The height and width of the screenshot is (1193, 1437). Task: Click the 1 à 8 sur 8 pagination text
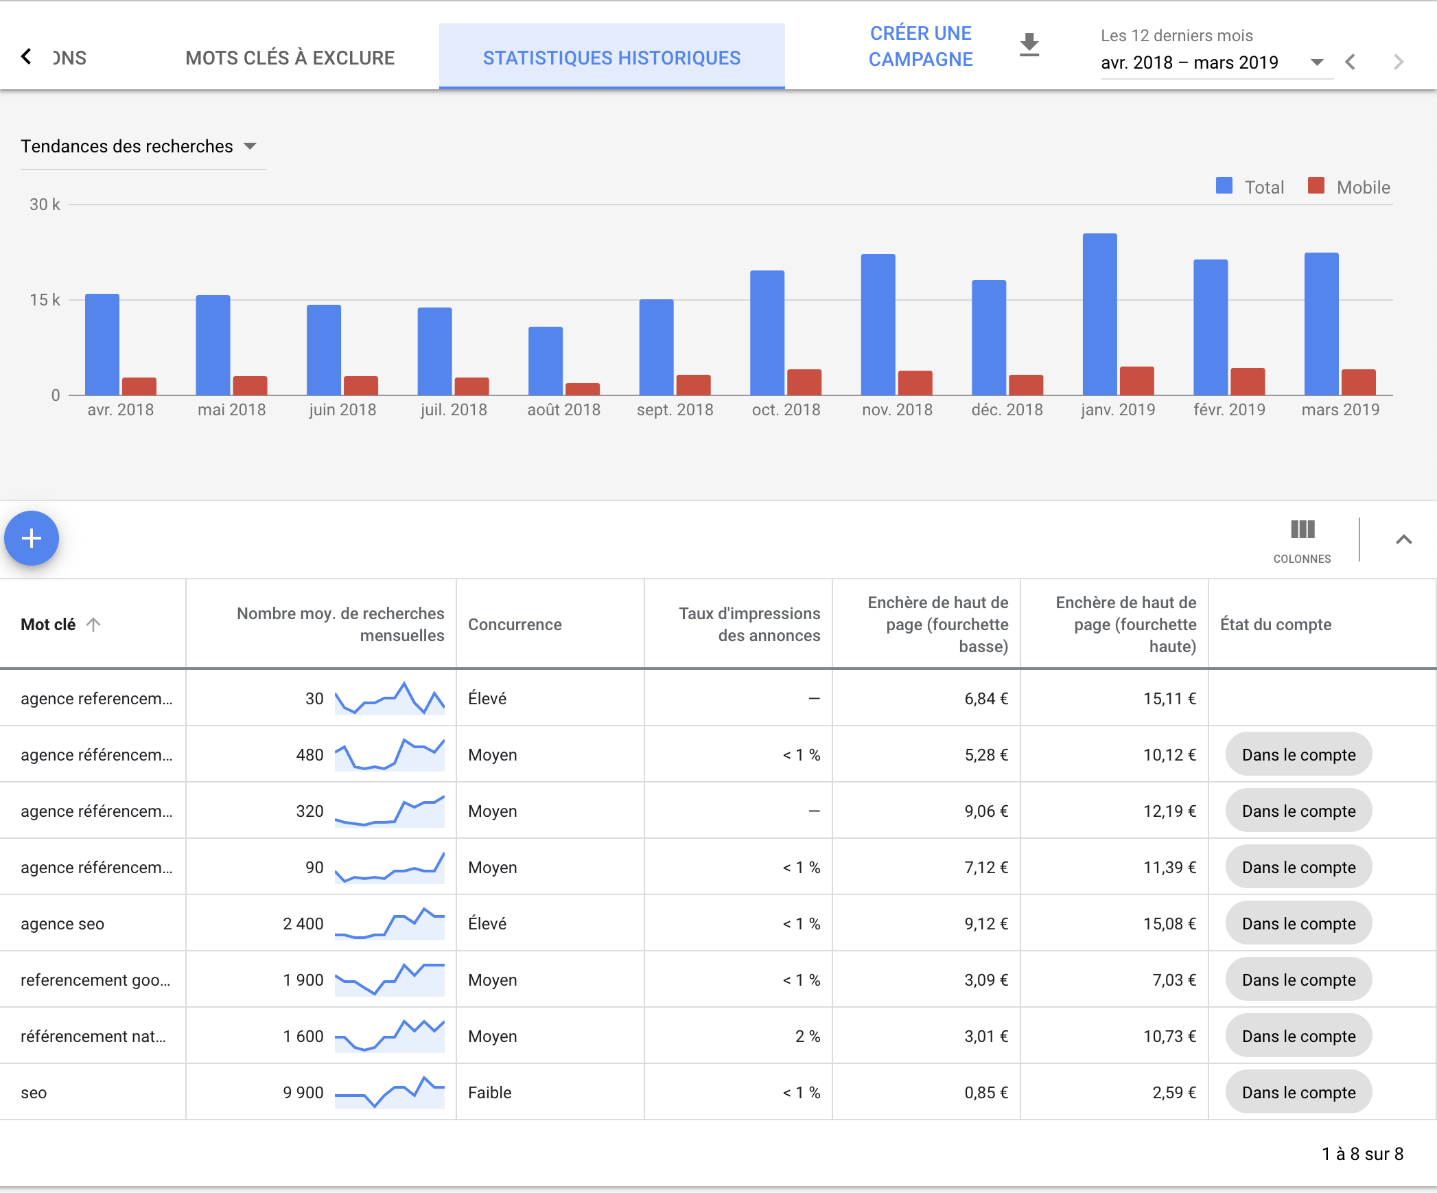(x=1362, y=1154)
